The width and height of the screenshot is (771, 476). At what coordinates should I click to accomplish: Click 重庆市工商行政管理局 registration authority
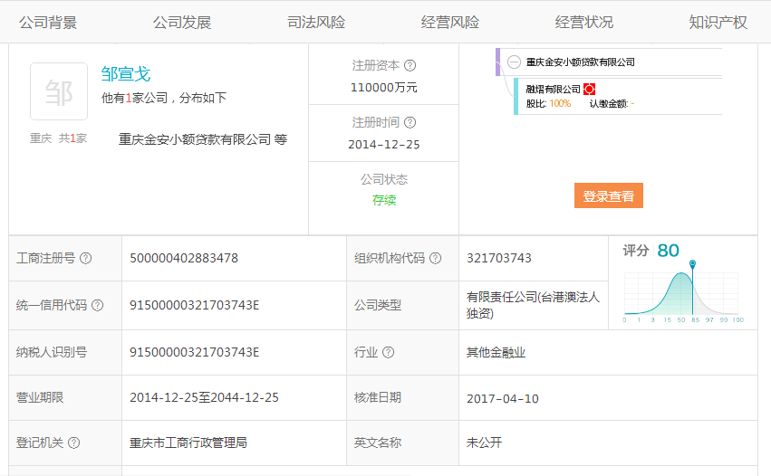coord(188,443)
